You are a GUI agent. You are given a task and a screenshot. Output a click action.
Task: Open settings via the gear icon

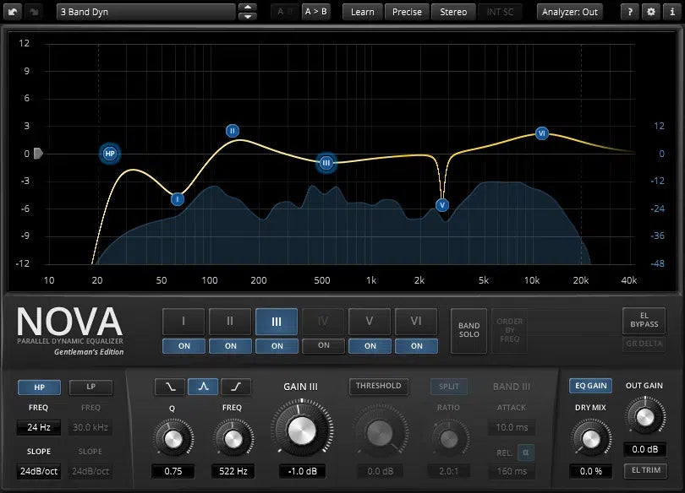pos(650,12)
